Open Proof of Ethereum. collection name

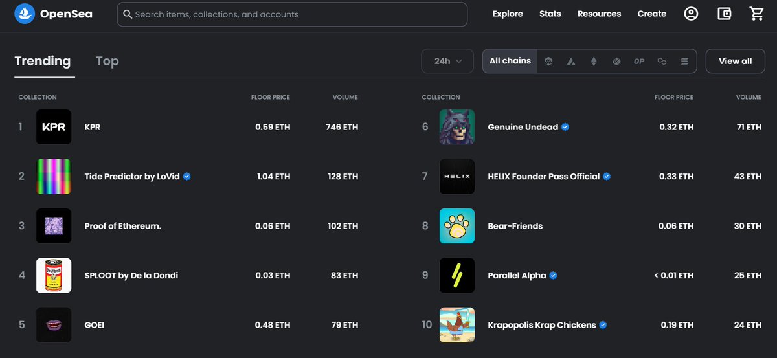(123, 226)
